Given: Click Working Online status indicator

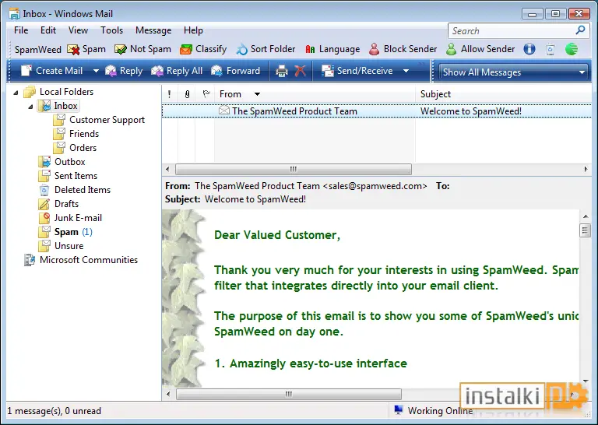Looking at the screenshot, I should click(434, 411).
